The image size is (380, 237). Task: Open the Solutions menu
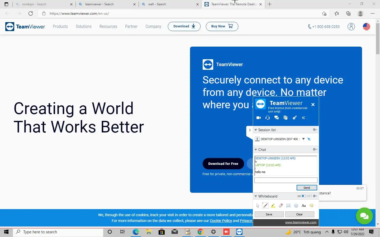click(x=84, y=26)
